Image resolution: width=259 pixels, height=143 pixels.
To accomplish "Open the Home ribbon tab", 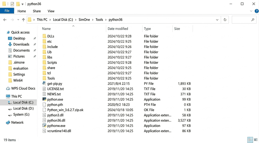I will click(x=22, y=11).
